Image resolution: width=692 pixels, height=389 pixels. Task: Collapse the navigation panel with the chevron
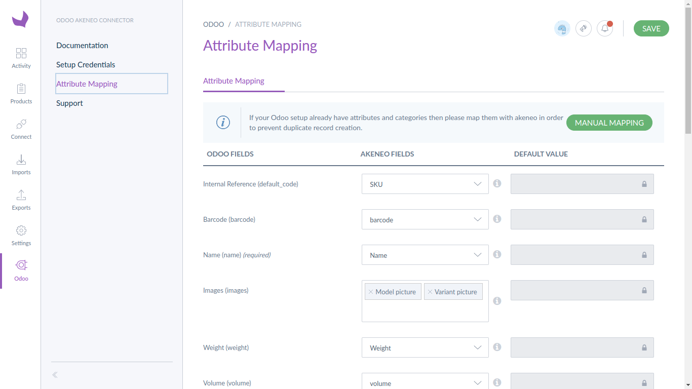55,375
